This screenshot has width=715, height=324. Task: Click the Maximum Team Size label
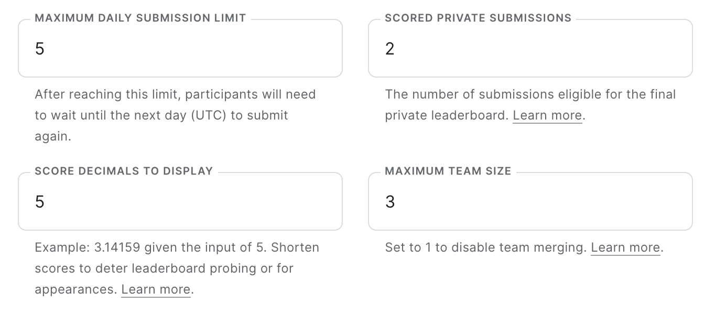coord(448,170)
